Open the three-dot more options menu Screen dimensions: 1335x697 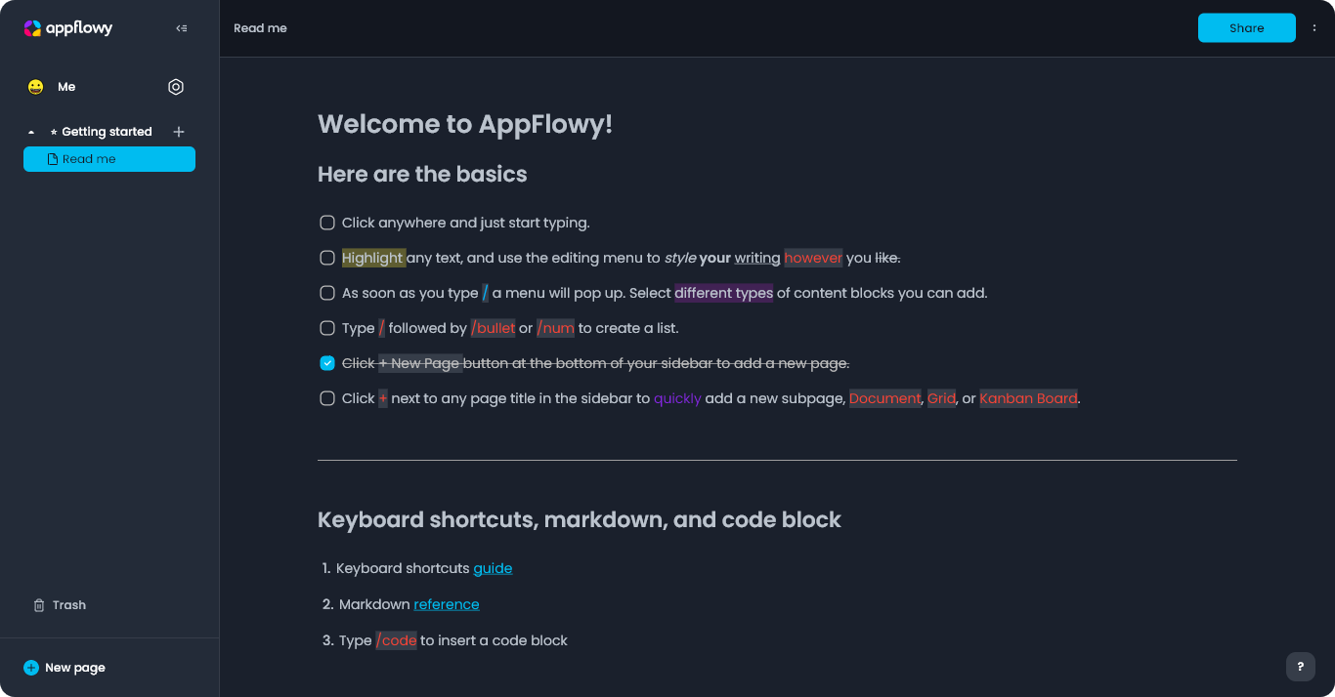1314,28
